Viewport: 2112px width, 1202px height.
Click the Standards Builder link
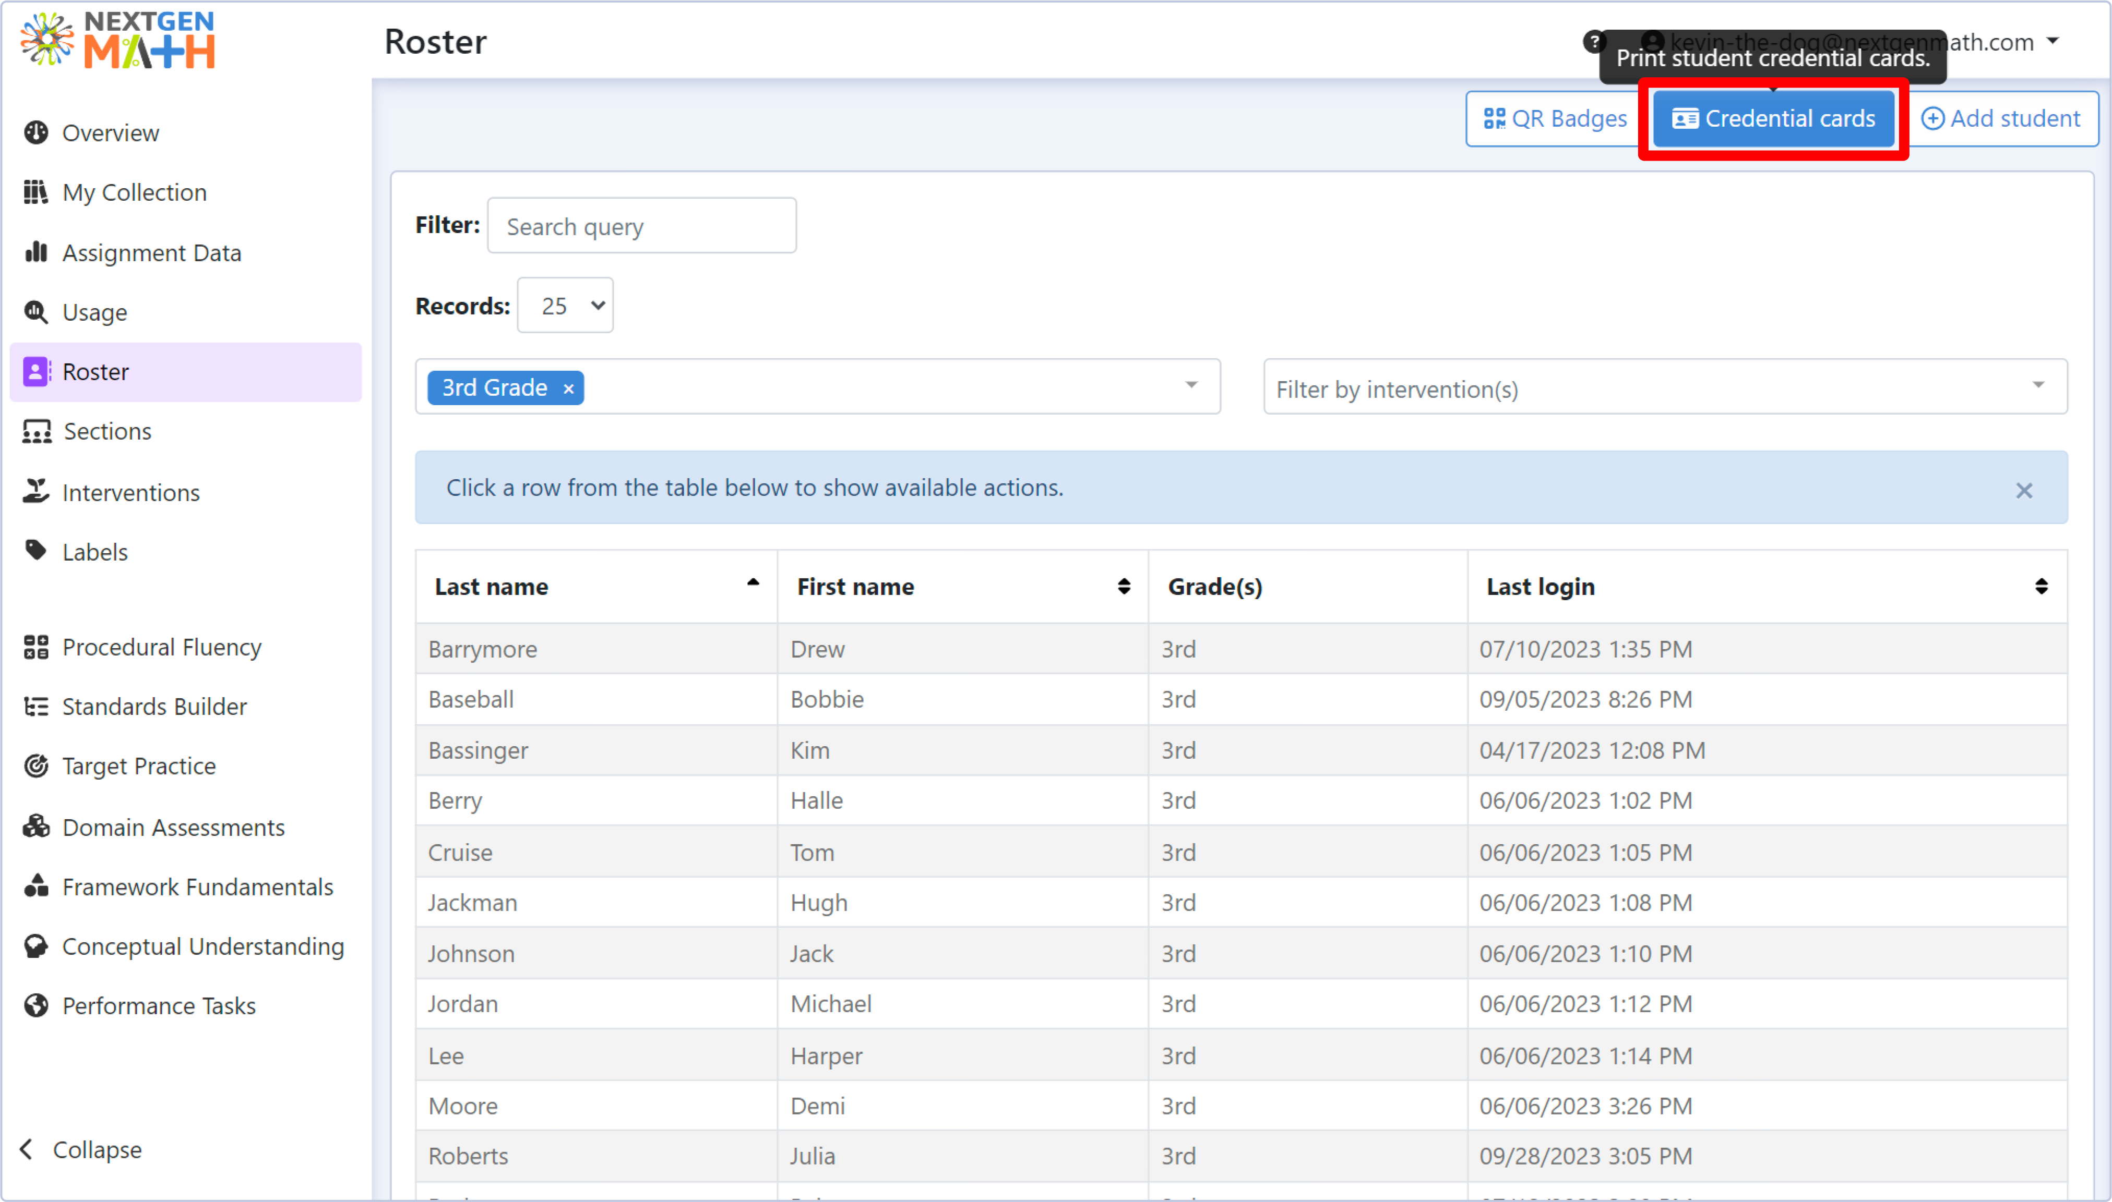[154, 706]
